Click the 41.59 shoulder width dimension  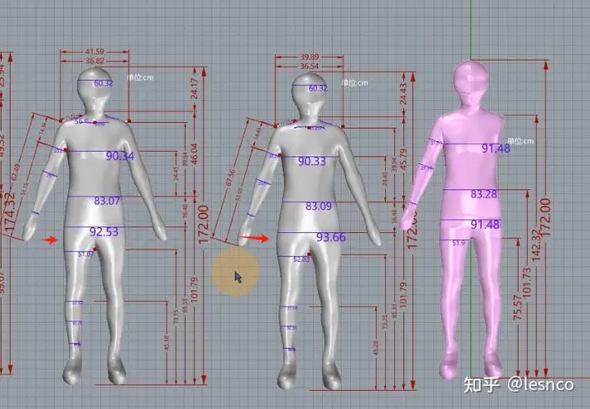tap(94, 52)
